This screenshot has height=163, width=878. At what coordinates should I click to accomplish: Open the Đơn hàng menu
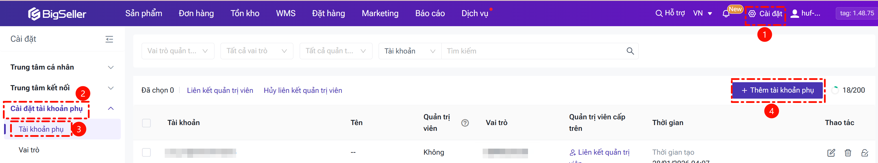196,14
